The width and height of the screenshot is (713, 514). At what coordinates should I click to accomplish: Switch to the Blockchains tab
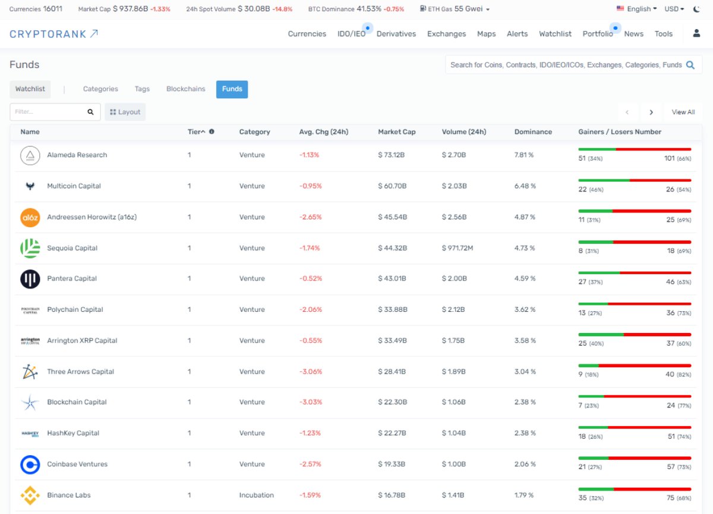click(x=186, y=89)
